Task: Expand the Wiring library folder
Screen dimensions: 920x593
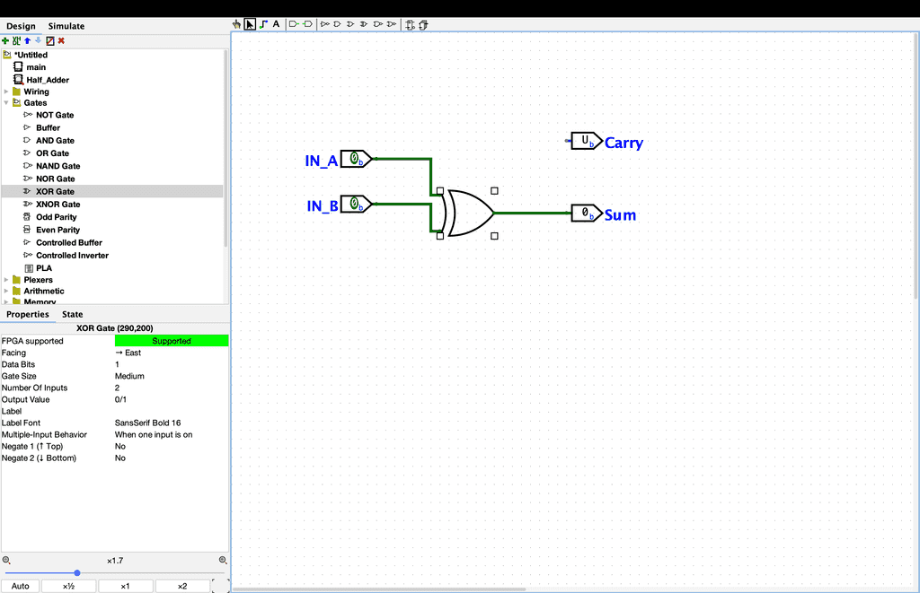Action: (x=6, y=92)
